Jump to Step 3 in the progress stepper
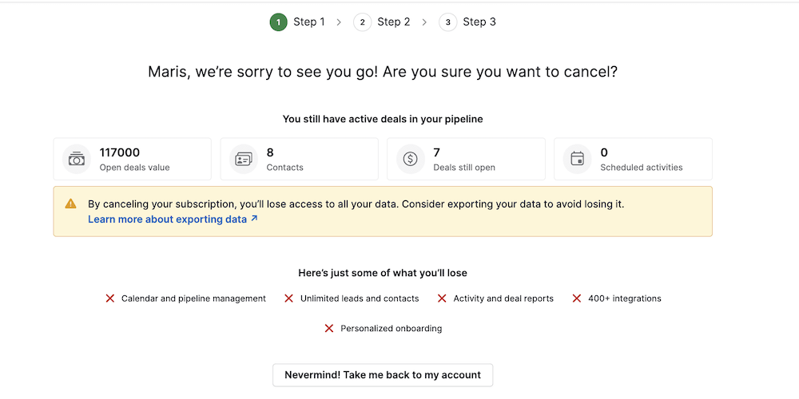Screen dimensions: 799x399 point(467,22)
